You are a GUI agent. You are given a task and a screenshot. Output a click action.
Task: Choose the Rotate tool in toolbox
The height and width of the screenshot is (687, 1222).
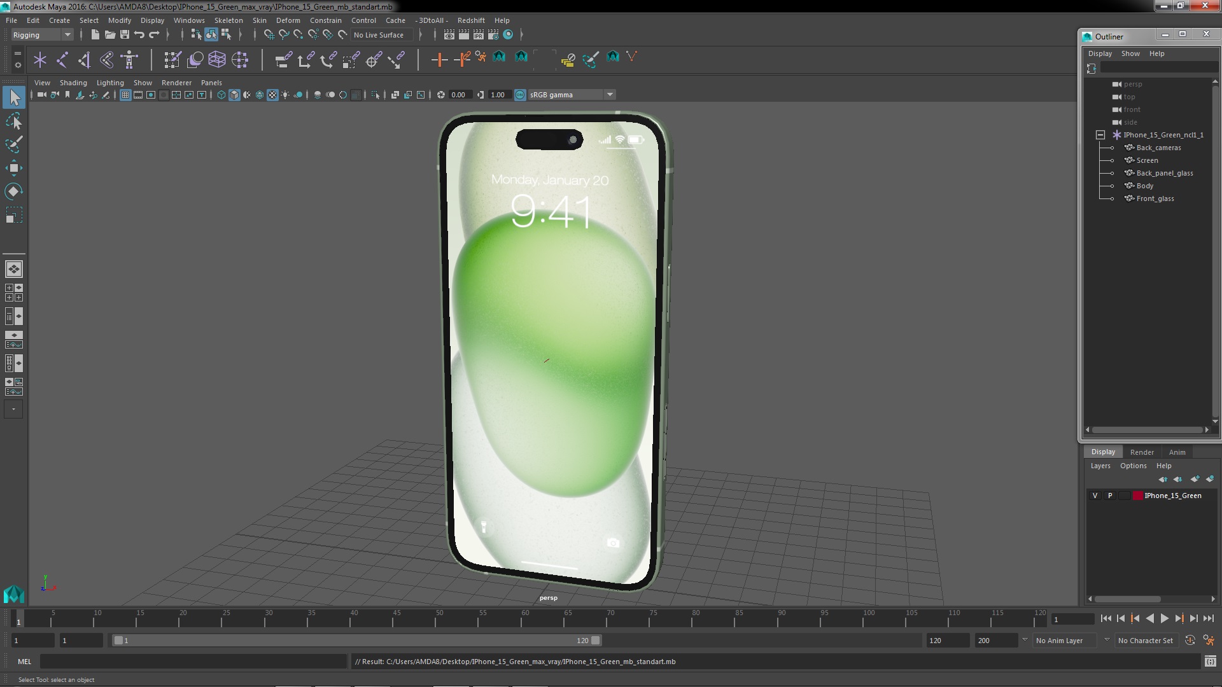(x=14, y=191)
